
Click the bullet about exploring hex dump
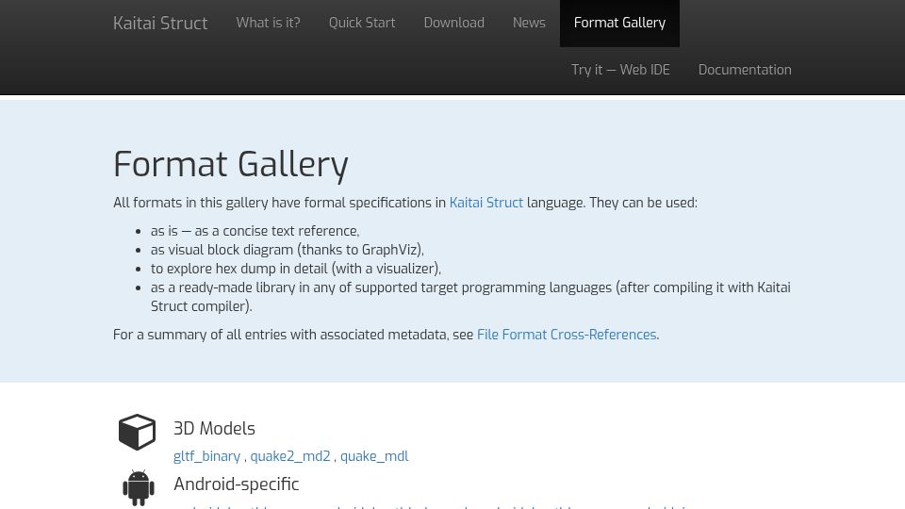[x=295, y=269]
